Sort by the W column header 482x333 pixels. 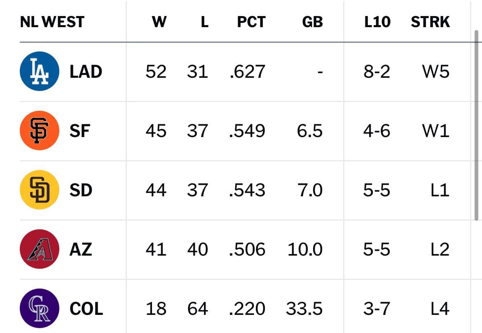[x=159, y=22]
